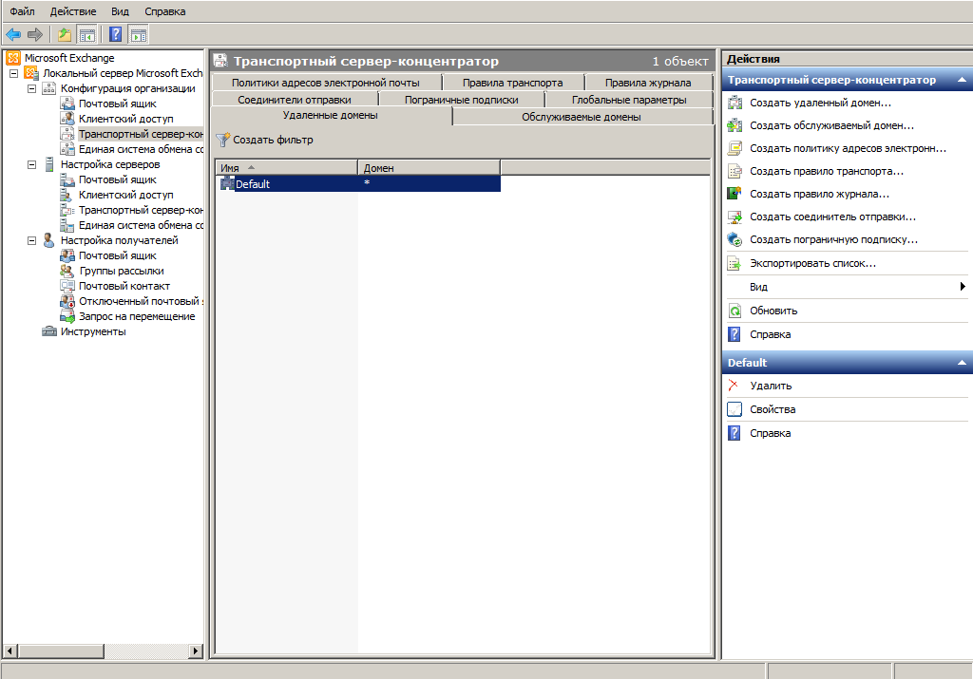
Task: Click the Свойства checkbox-style icon
Action: pos(735,409)
